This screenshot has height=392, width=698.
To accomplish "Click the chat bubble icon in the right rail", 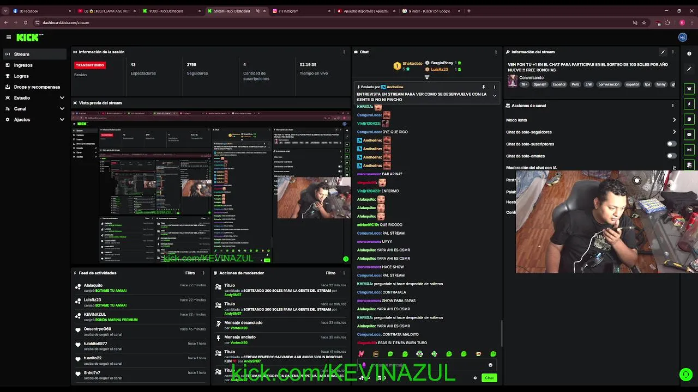I will [690, 134].
